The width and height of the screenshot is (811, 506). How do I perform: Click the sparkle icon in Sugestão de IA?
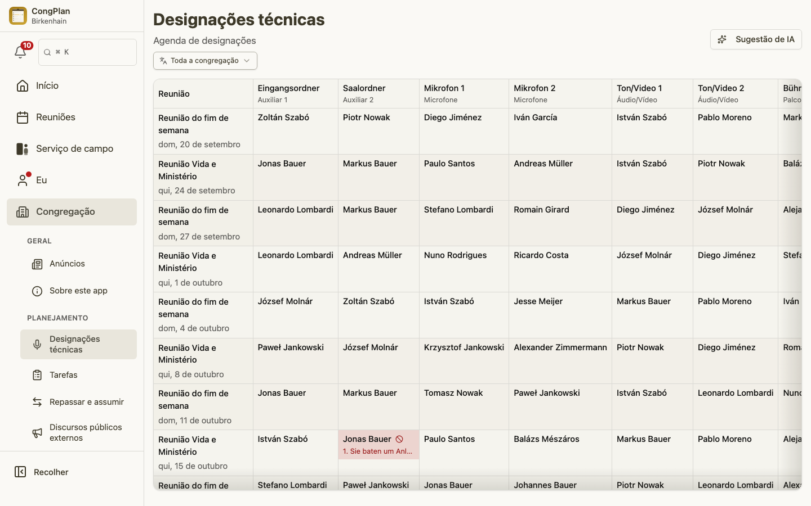click(x=722, y=39)
